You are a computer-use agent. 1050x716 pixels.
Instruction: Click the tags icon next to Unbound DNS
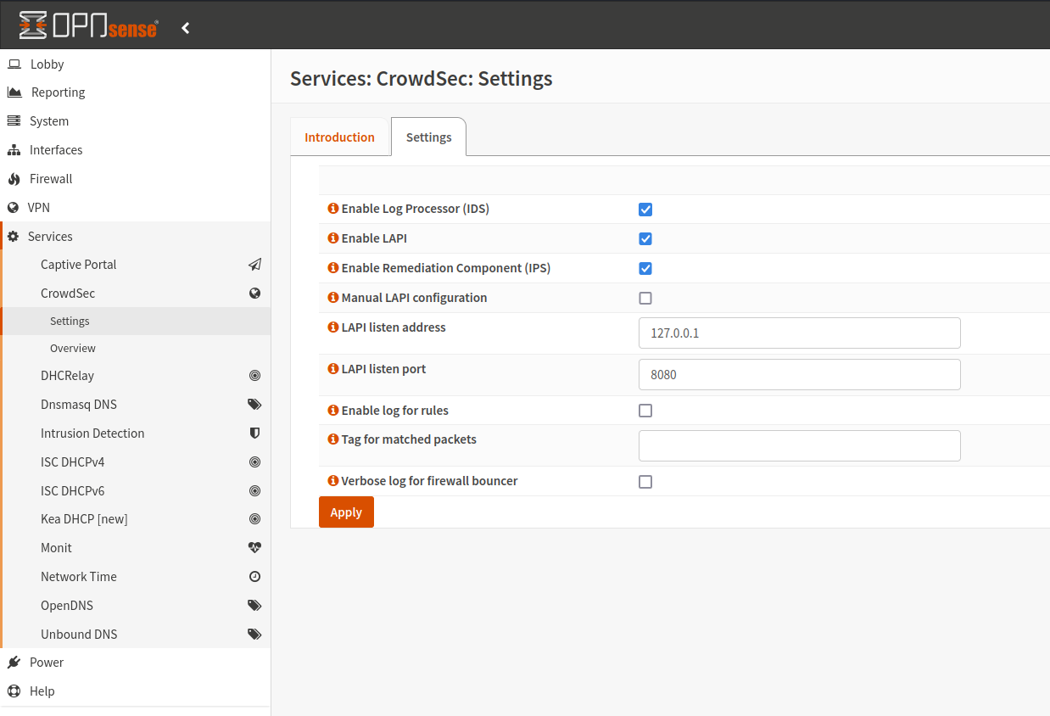(254, 634)
